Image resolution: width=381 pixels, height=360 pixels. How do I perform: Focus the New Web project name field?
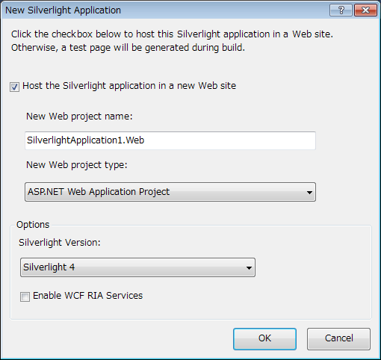click(x=170, y=140)
